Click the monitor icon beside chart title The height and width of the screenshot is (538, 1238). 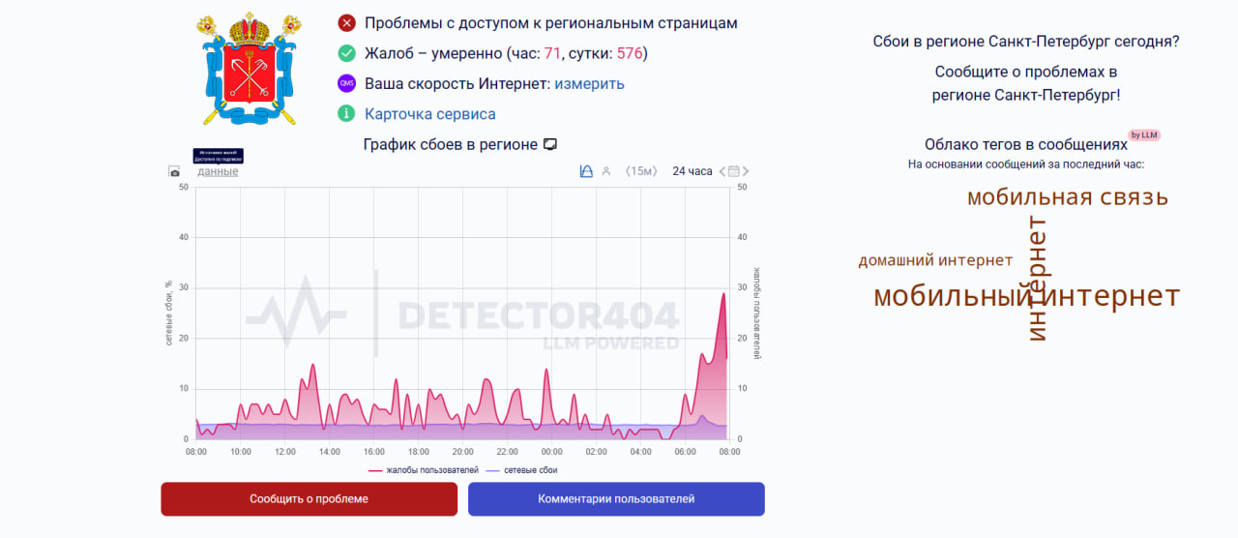(x=550, y=144)
